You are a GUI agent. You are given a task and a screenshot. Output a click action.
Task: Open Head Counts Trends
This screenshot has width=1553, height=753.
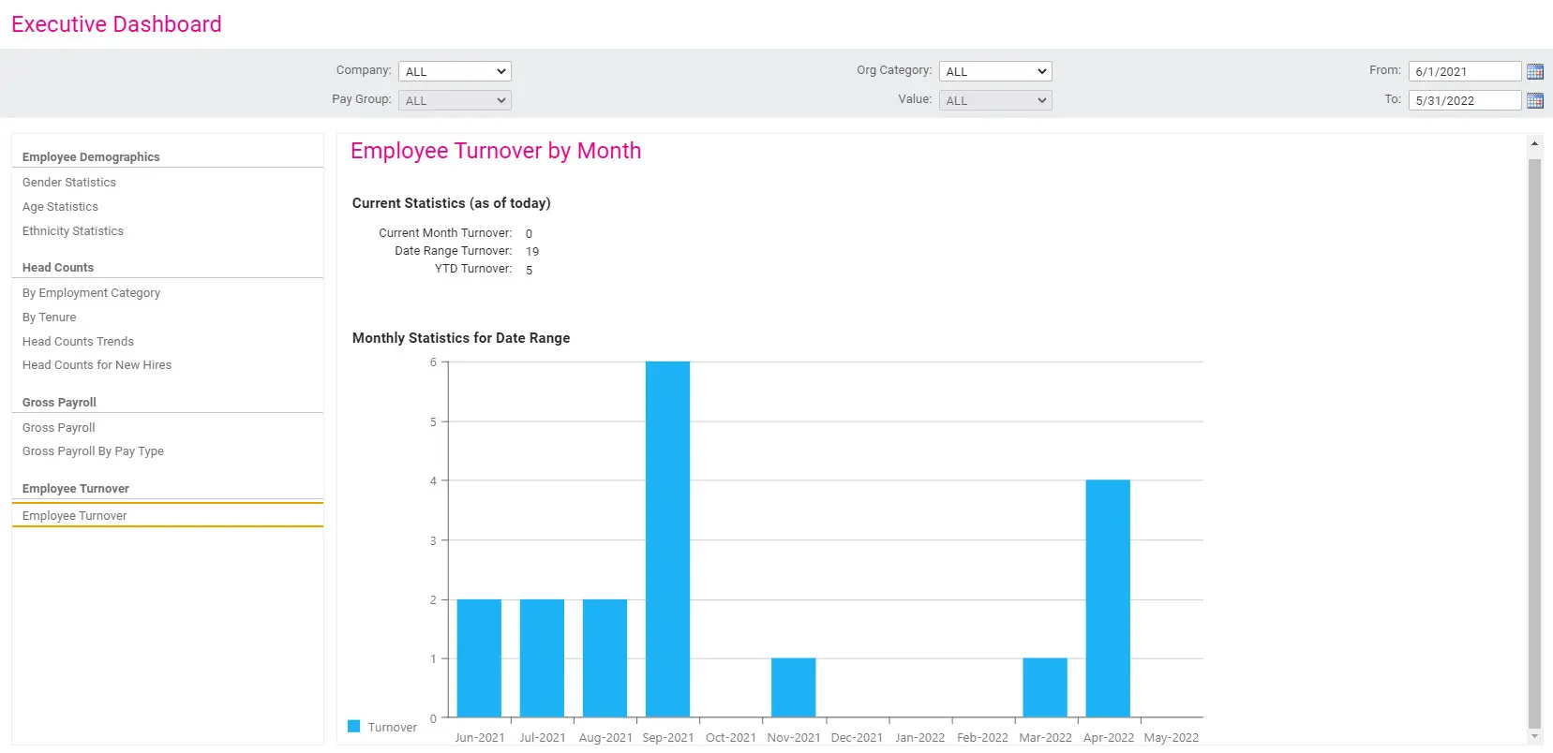(x=78, y=342)
